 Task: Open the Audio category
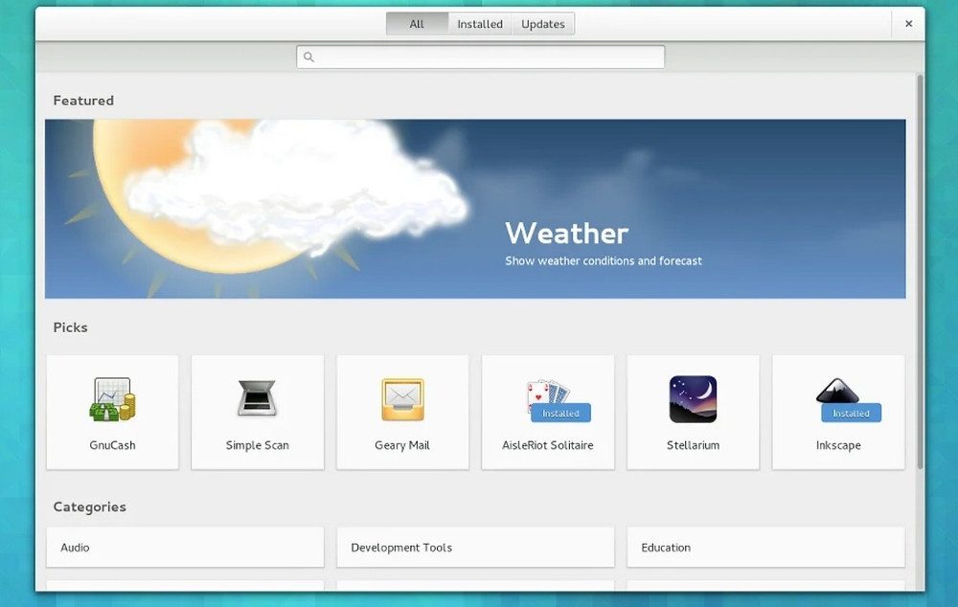185,547
